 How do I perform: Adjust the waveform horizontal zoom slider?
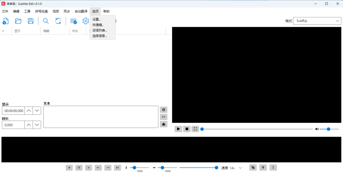[167, 168]
